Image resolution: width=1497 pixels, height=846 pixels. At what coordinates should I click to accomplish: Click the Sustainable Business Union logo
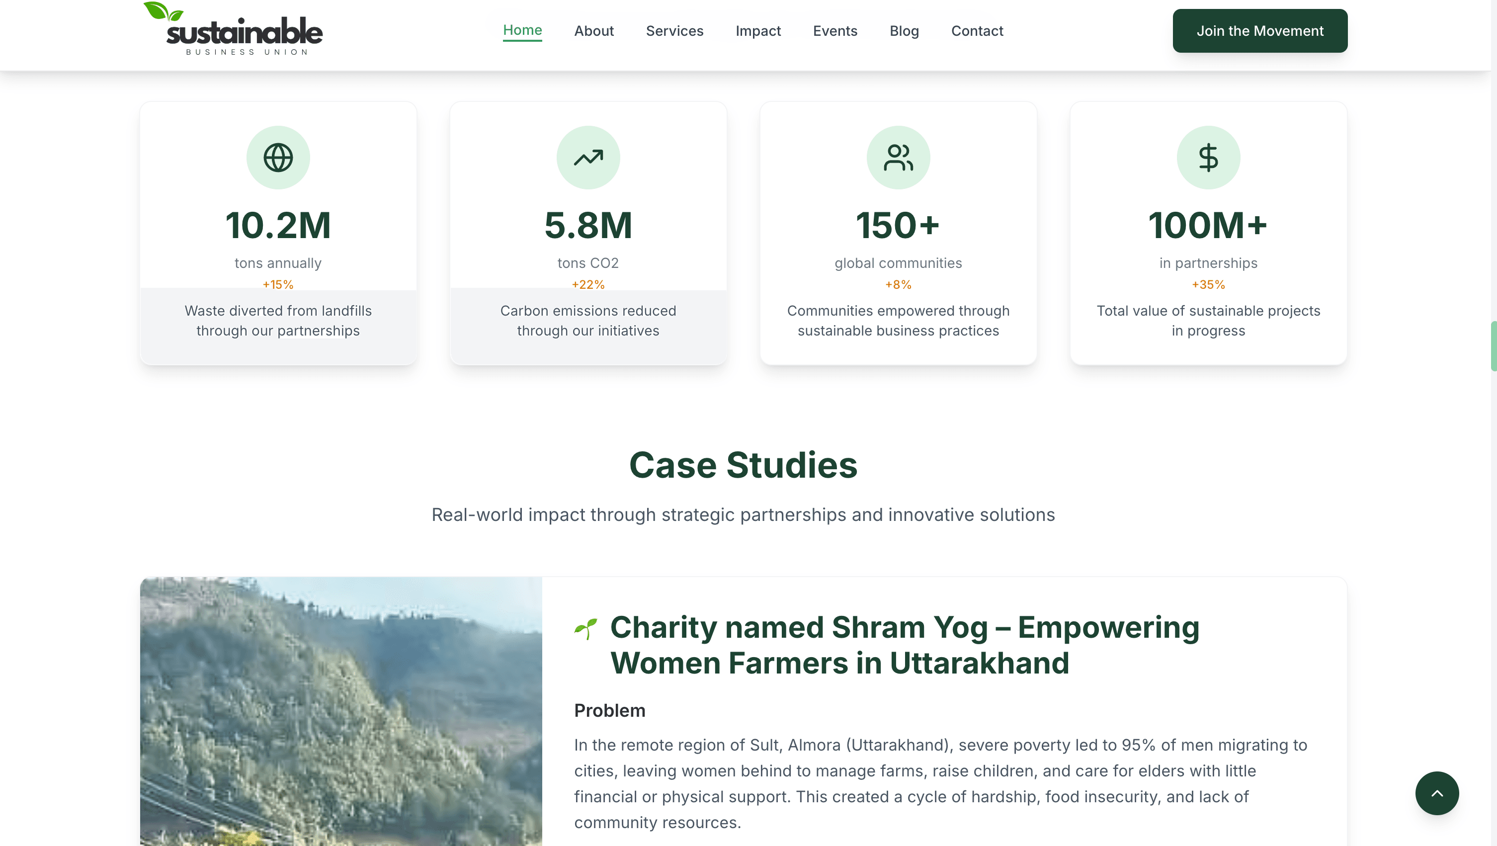233,29
